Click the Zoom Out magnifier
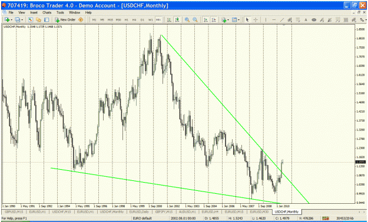368x222 pixels. 195,20
